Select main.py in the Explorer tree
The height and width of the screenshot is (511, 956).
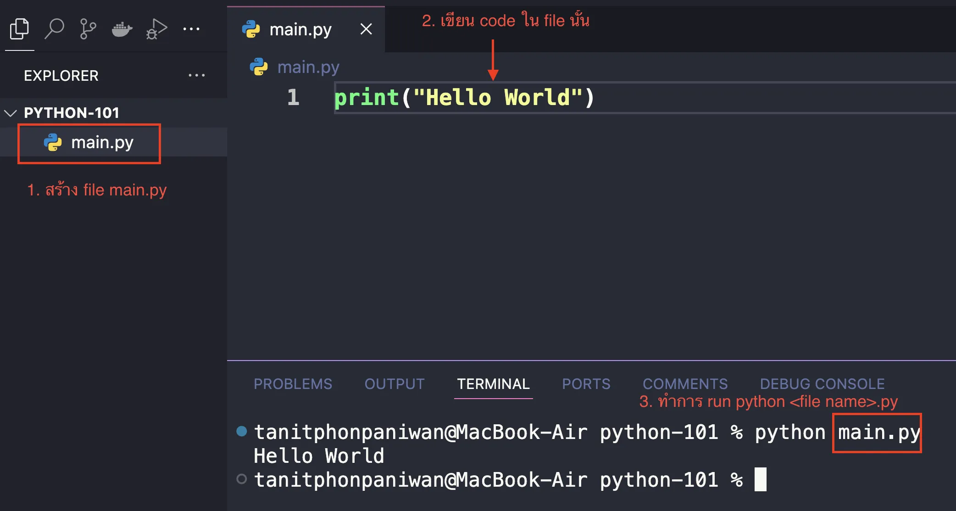(113, 142)
